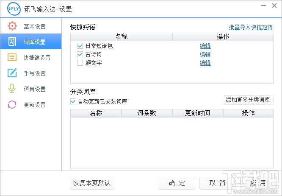Open the 基本设置 section
282x196 pixels.
click(31, 26)
